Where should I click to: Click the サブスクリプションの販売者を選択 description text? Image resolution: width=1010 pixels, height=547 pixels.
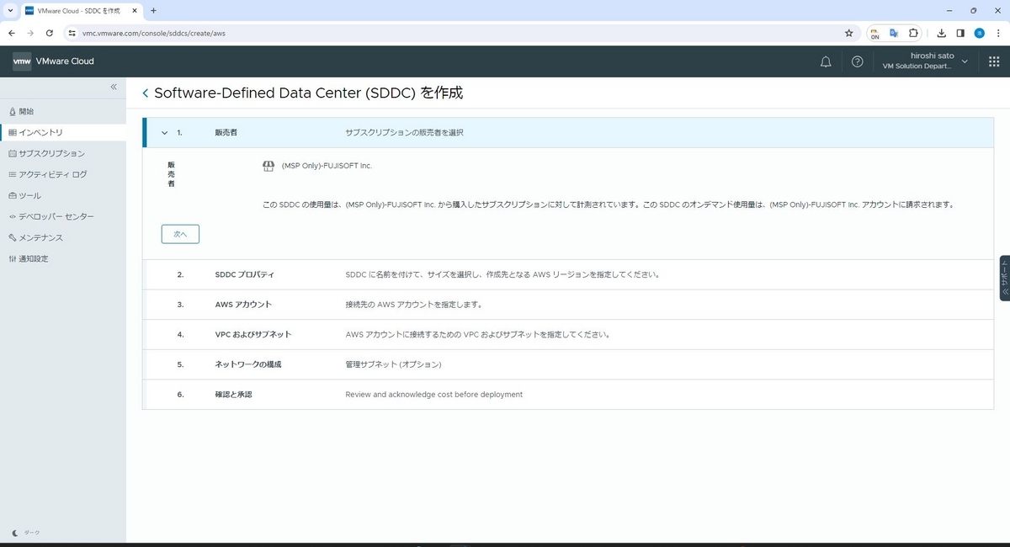tap(404, 133)
